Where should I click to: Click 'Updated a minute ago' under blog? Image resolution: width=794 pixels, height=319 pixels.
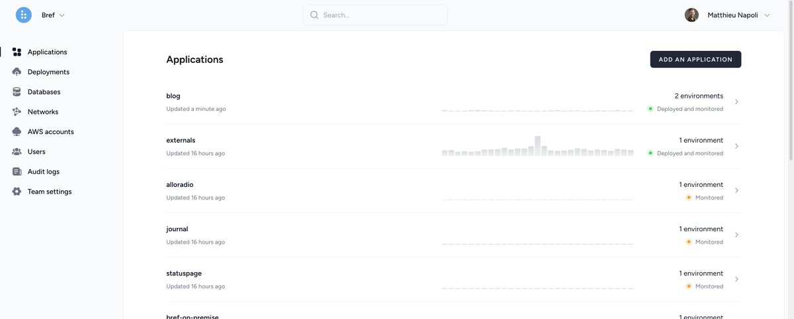(196, 109)
